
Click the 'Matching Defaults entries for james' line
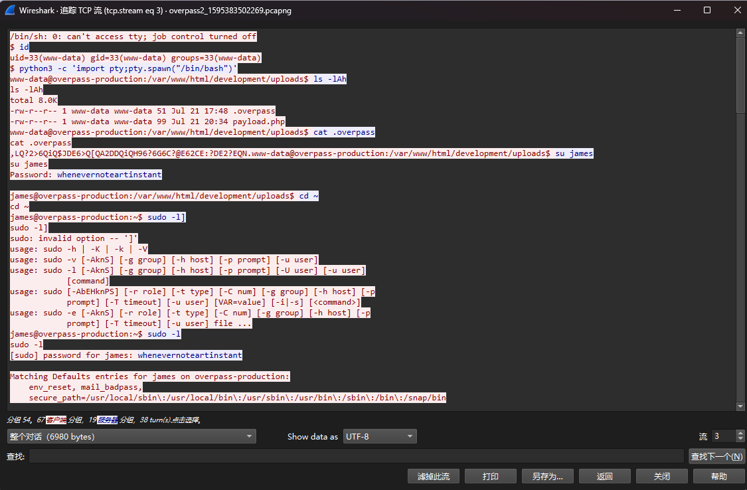[x=149, y=376]
